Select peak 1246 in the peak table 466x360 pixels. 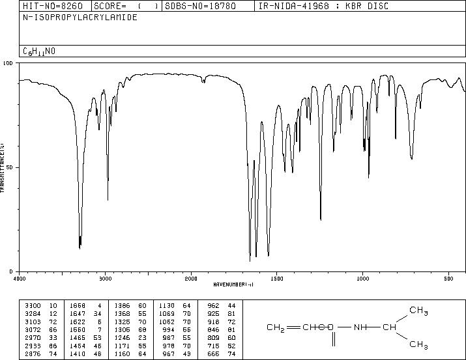point(123,338)
